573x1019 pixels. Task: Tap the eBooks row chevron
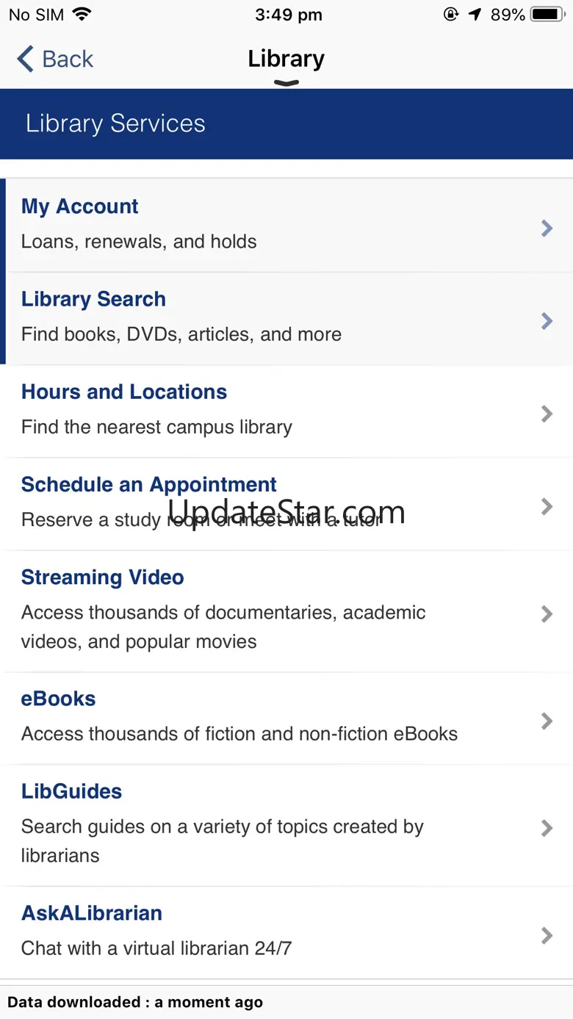(x=547, y=721)
